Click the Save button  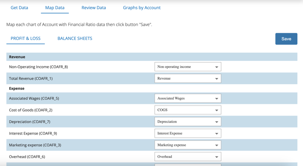(286, 39)
